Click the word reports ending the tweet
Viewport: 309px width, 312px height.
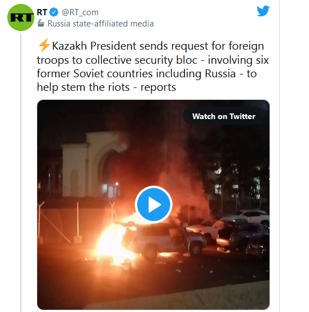tap(158, 87)
